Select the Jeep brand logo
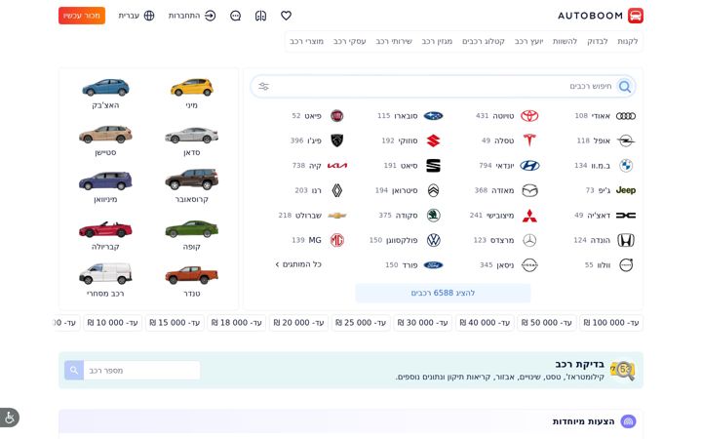702x439 pixels. coord(625,190)
